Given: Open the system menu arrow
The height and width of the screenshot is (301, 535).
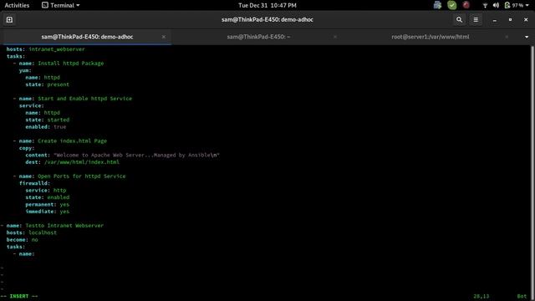Looking at the screenshot, I should point(527,6).
